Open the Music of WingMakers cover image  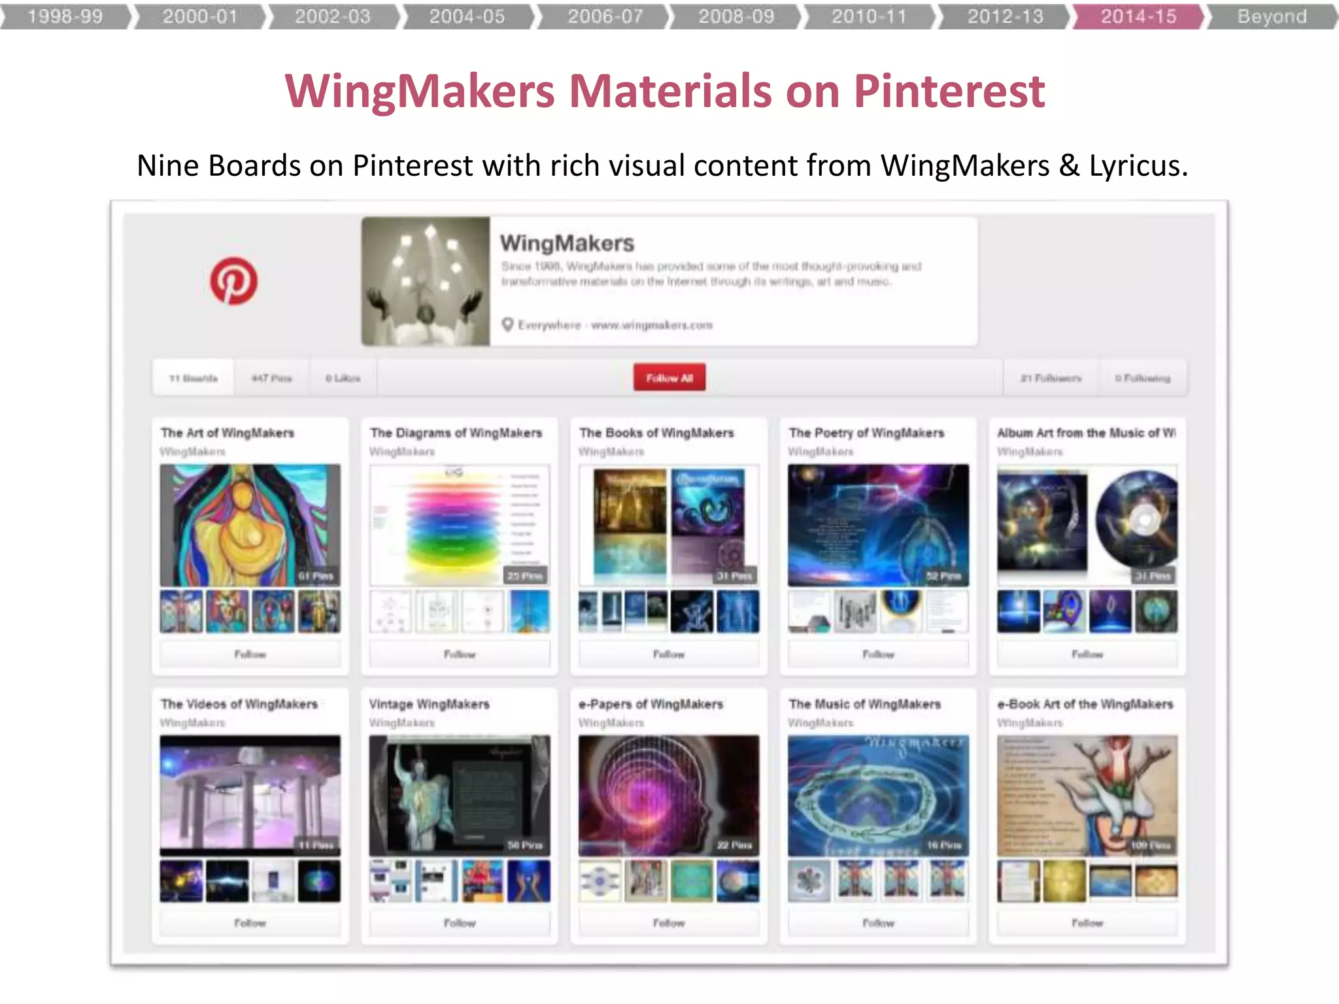pos(878,795)
